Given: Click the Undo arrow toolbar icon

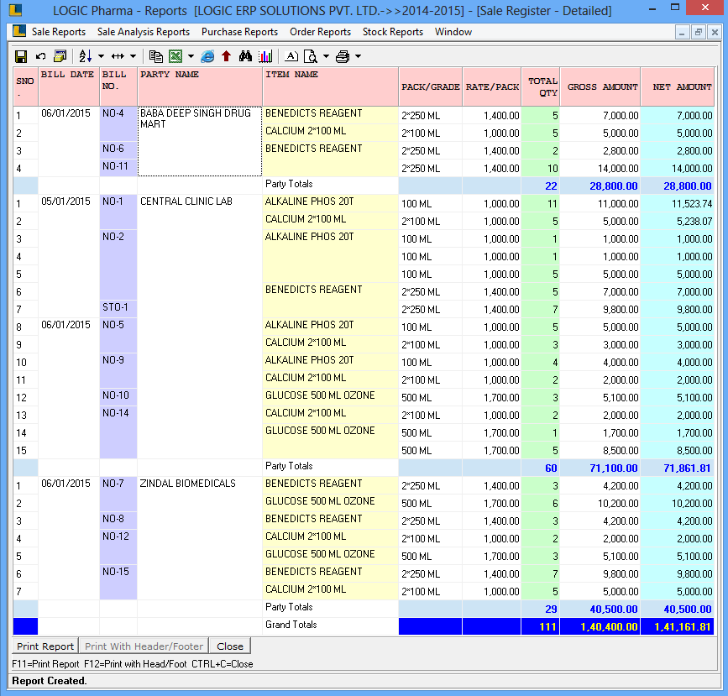Looking at the screenshot, I should coord(41,56).
